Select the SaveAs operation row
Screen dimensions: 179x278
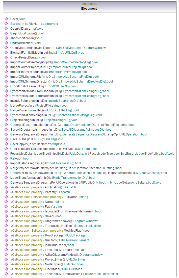click(34, 24)
